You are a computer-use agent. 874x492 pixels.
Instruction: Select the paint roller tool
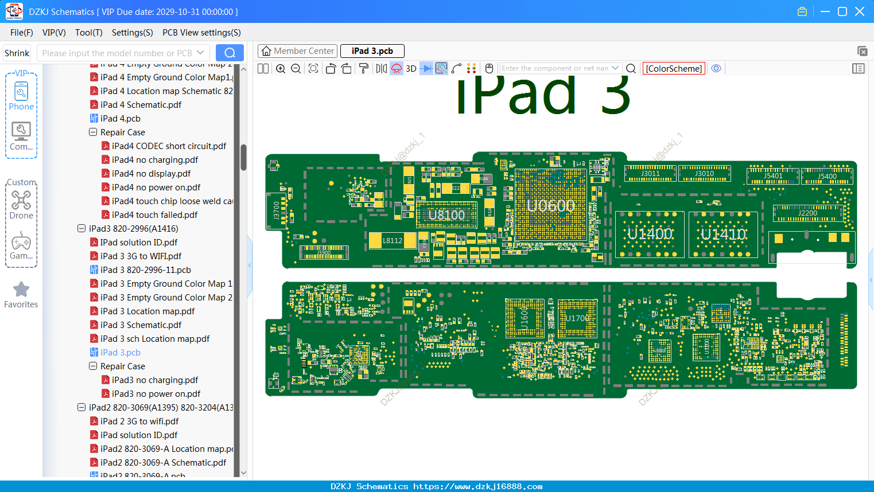[364, 68]
